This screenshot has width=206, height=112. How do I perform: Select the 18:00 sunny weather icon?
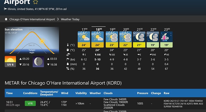tap(98, 37)
